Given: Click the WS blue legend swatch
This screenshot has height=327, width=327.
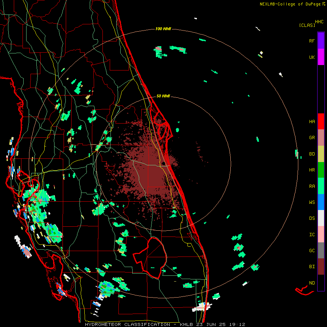Looking at the screenshot, I should coord(321,202).
